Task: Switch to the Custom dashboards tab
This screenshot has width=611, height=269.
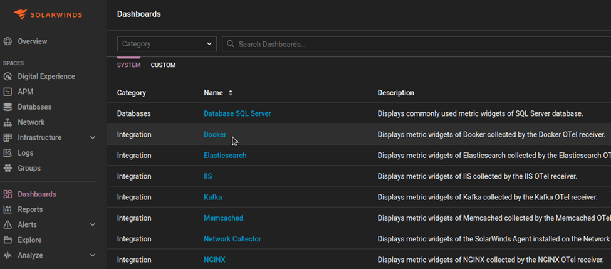Action: [x=163, y=65]
